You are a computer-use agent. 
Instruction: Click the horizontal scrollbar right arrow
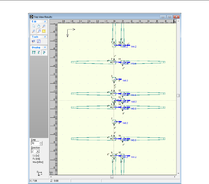pyautogui.click(x=175, y=177)
